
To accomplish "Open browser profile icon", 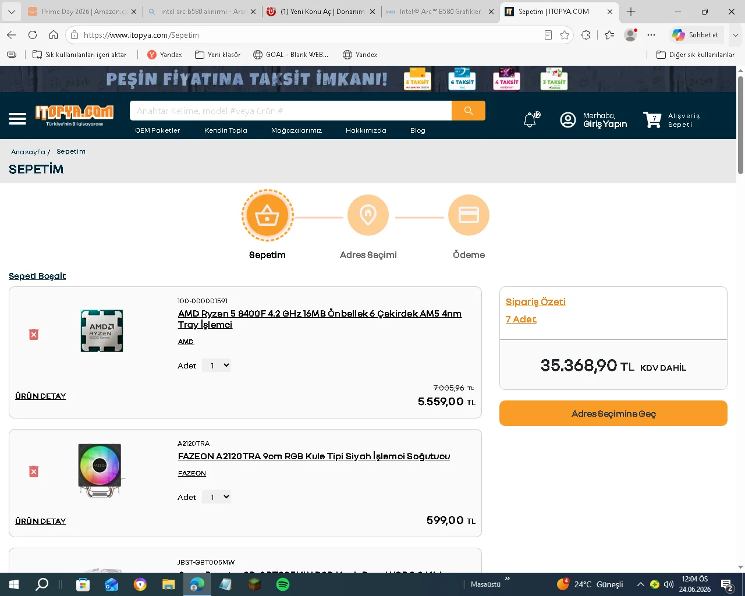I will click(630, 35).
